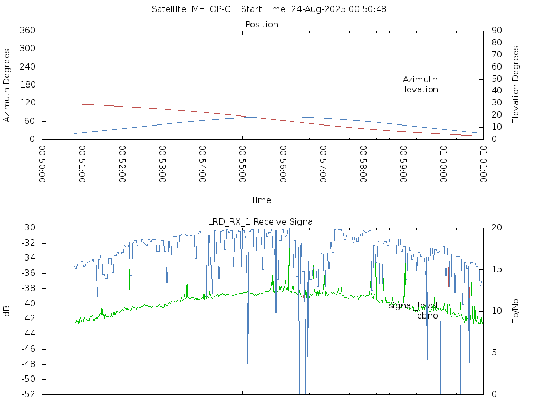Select the 15 tick on the Eb/No axis
Image resolution: width=540 pixels, height=405 pixels.
[497, 269]
